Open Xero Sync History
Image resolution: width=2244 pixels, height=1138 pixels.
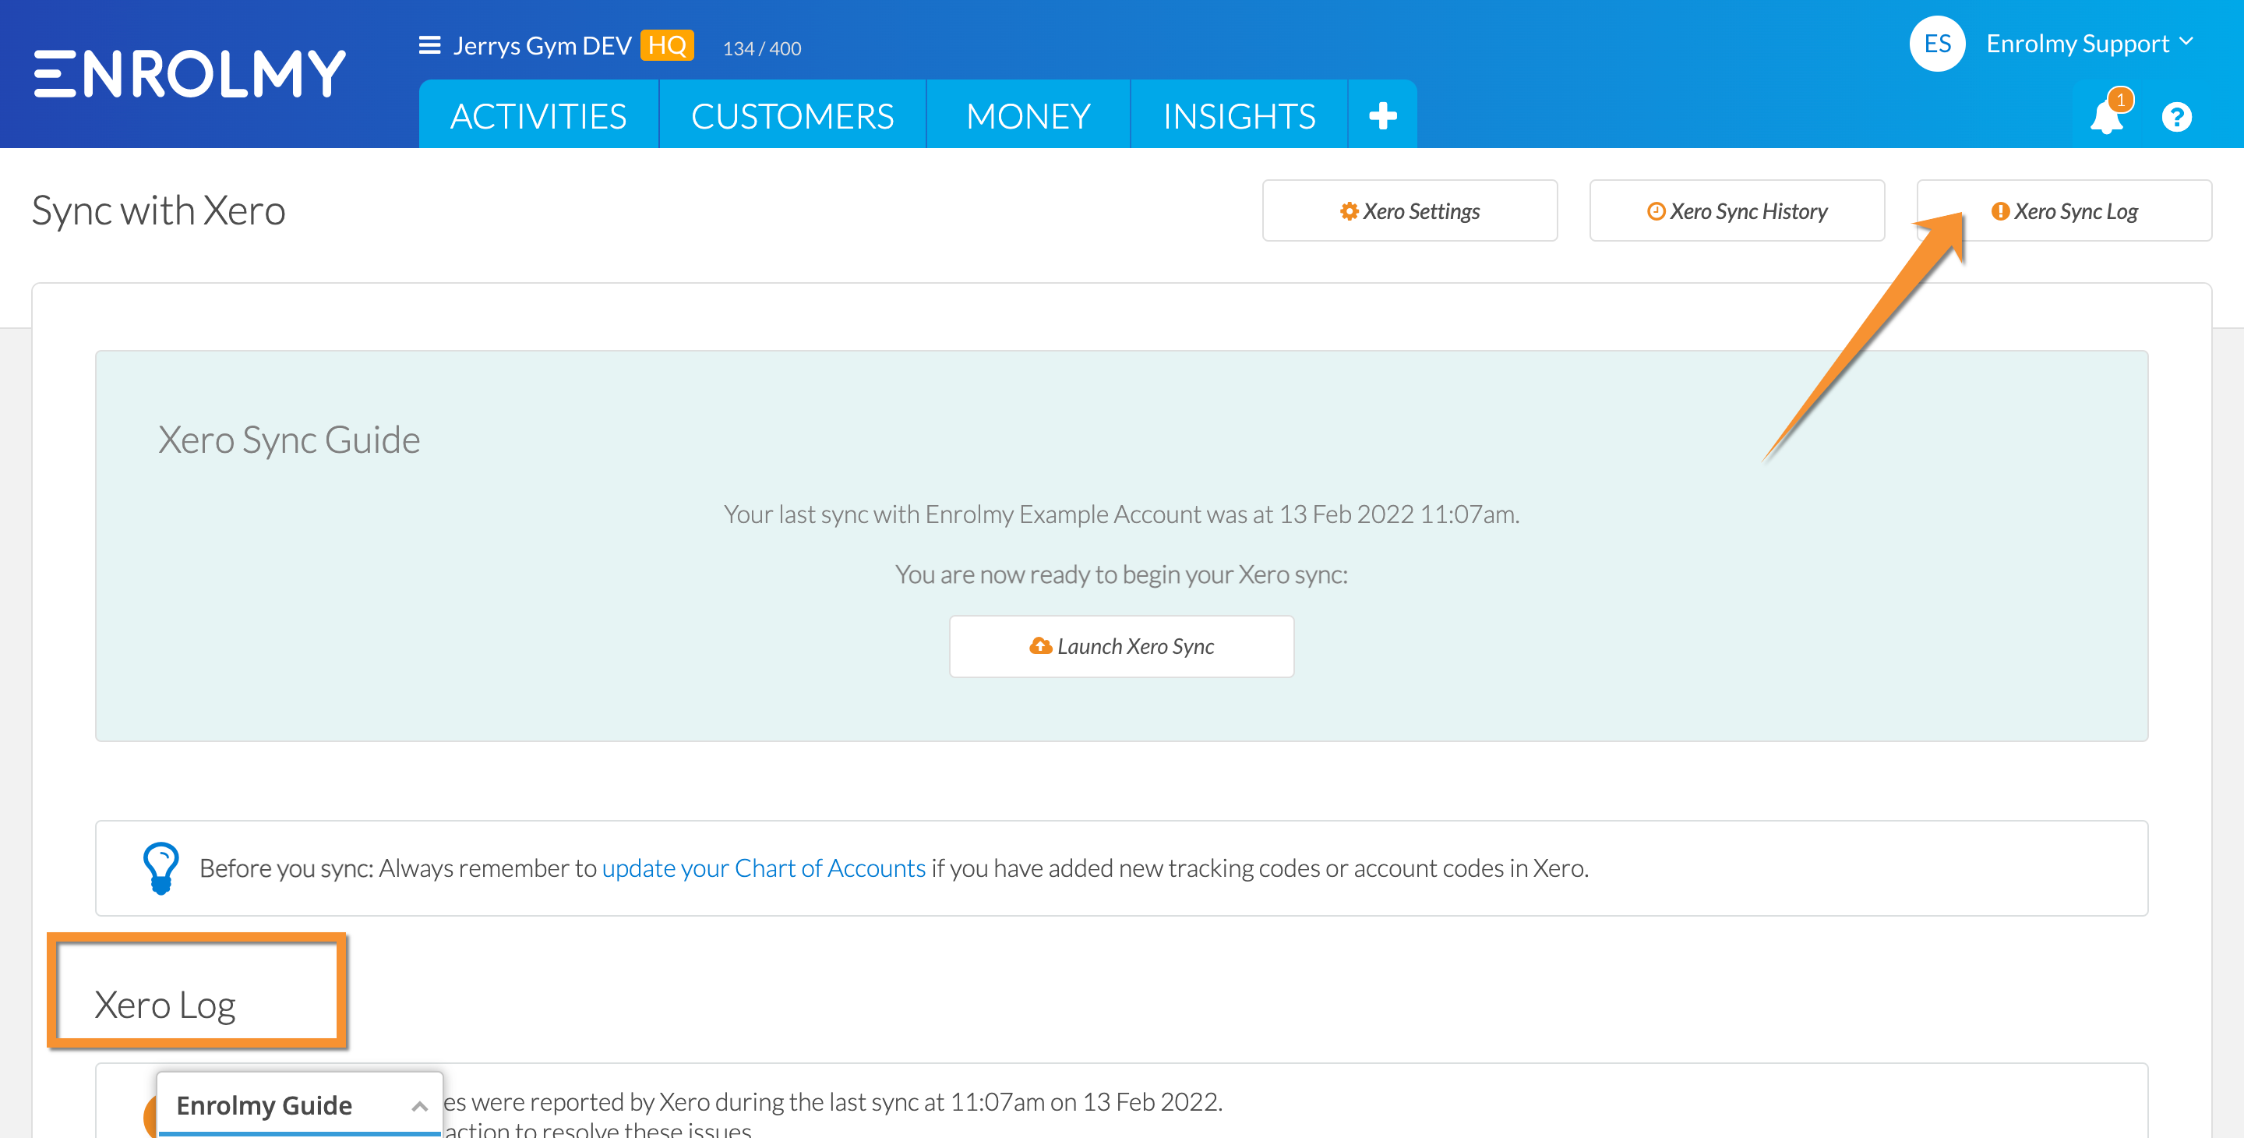1737,211
